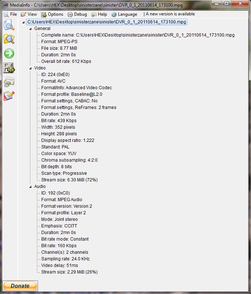The height and width of the screenshot is (294, 251).
Task: Select the Video tree node label
Action: (x=40, y=68)
